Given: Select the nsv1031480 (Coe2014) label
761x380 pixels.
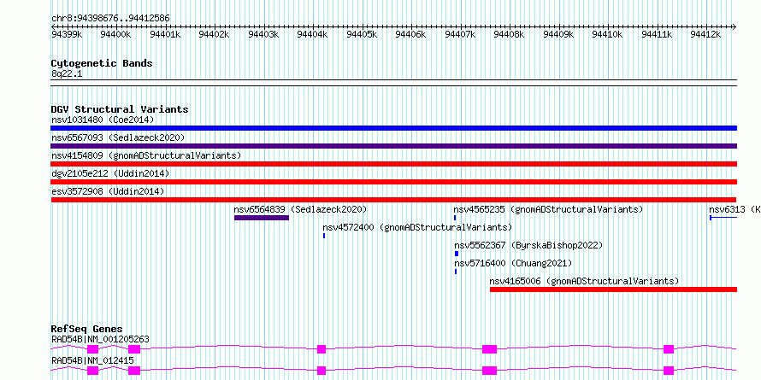Looking at the screenshot, I should (103, 120).
